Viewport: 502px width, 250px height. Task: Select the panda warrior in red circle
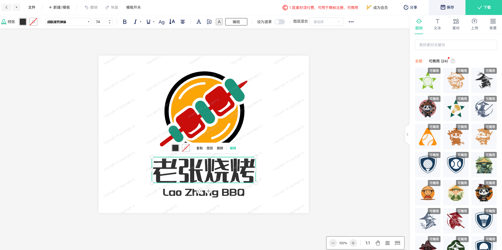point(428,108)
